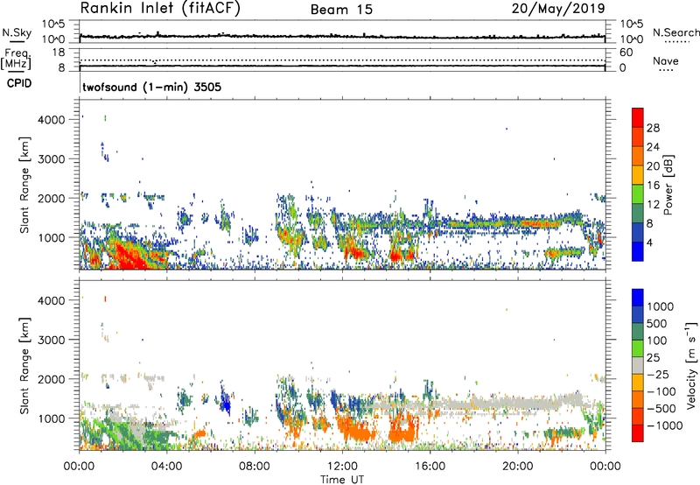Click 'Slant Range [km]' label of the Power panel
700x485 pixels.
tap(24, 185)
